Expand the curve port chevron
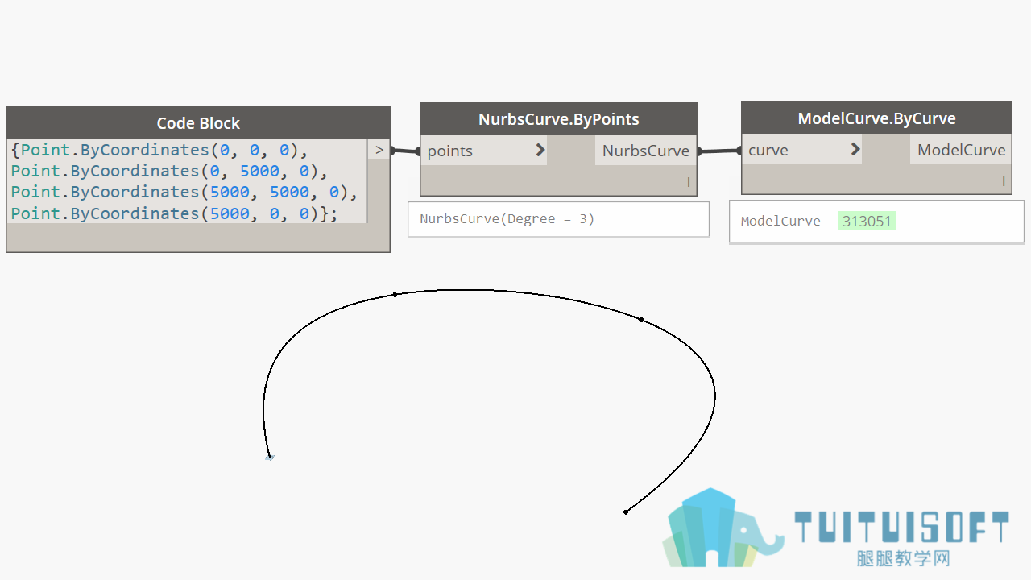The image size is (1031, 580). [x=855, y=149]
